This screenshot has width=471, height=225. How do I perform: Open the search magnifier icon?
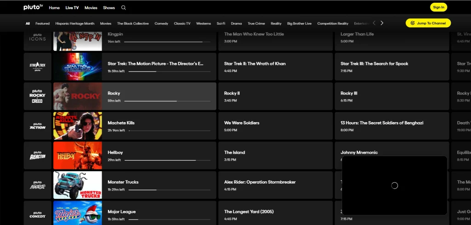123,8
